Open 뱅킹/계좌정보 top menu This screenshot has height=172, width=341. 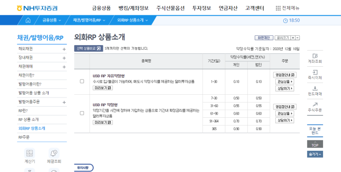(134, 8)
